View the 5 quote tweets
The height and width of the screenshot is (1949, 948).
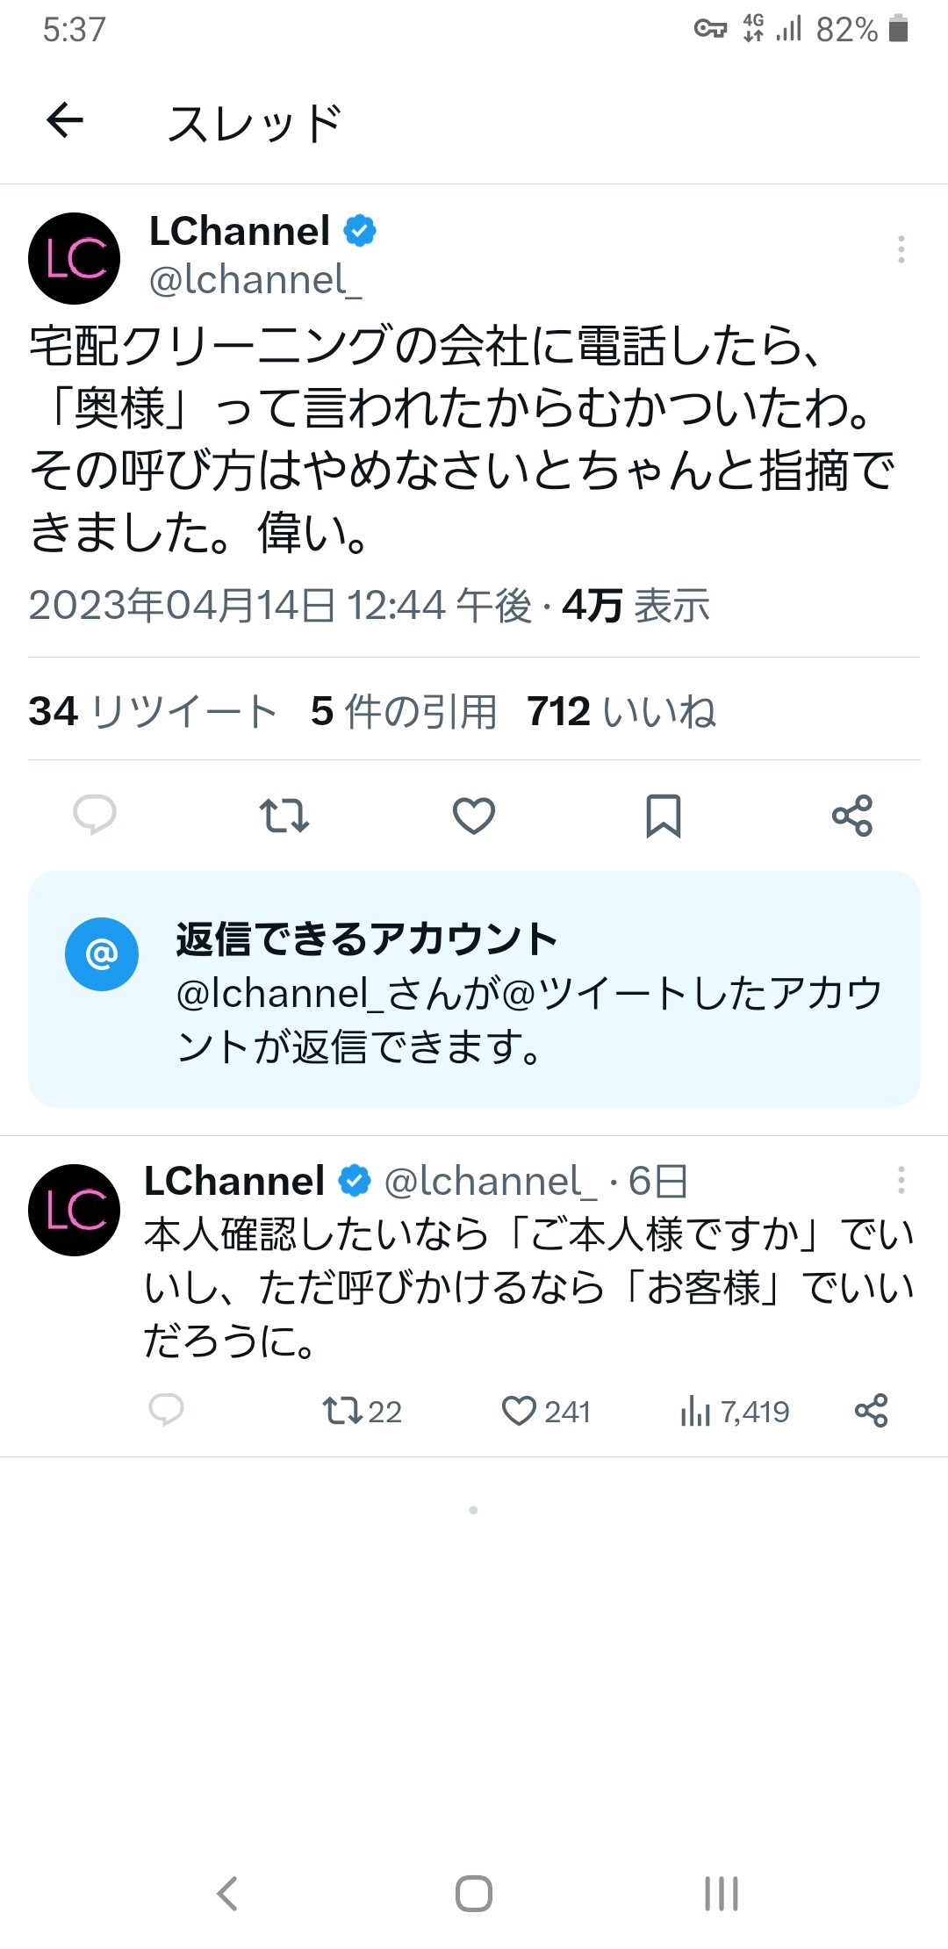(404, 711)
